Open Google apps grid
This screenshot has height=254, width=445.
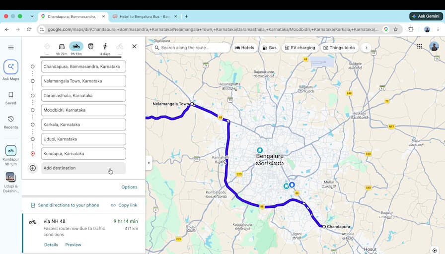pyautogui.click(x=420, y=46)
